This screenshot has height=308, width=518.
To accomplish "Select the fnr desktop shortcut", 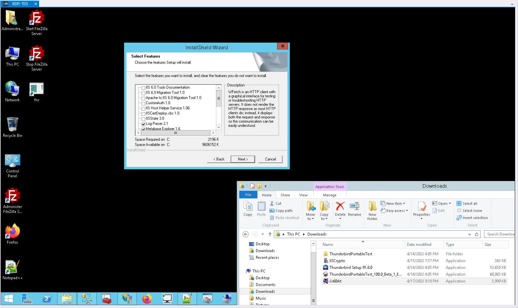I will pyautogui.click(x=37, y=92).
